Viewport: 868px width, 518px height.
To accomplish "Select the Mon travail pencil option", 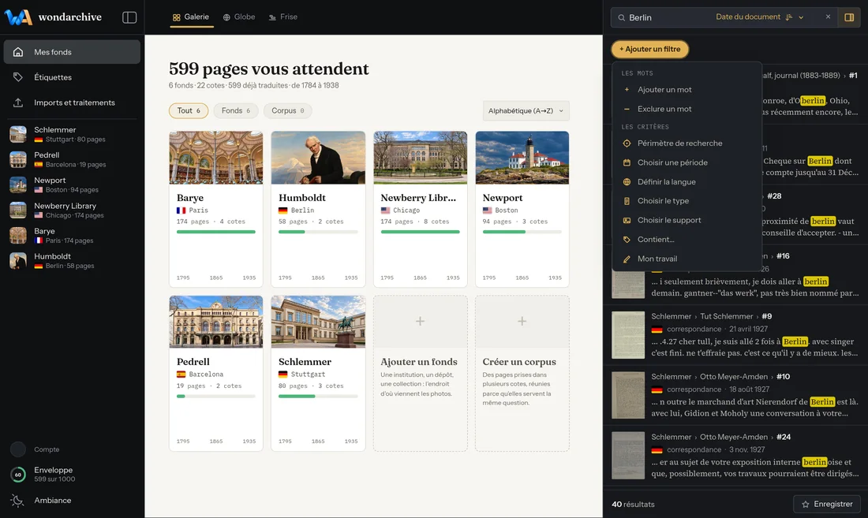I will pyautogui.click(x=687, y=259).
